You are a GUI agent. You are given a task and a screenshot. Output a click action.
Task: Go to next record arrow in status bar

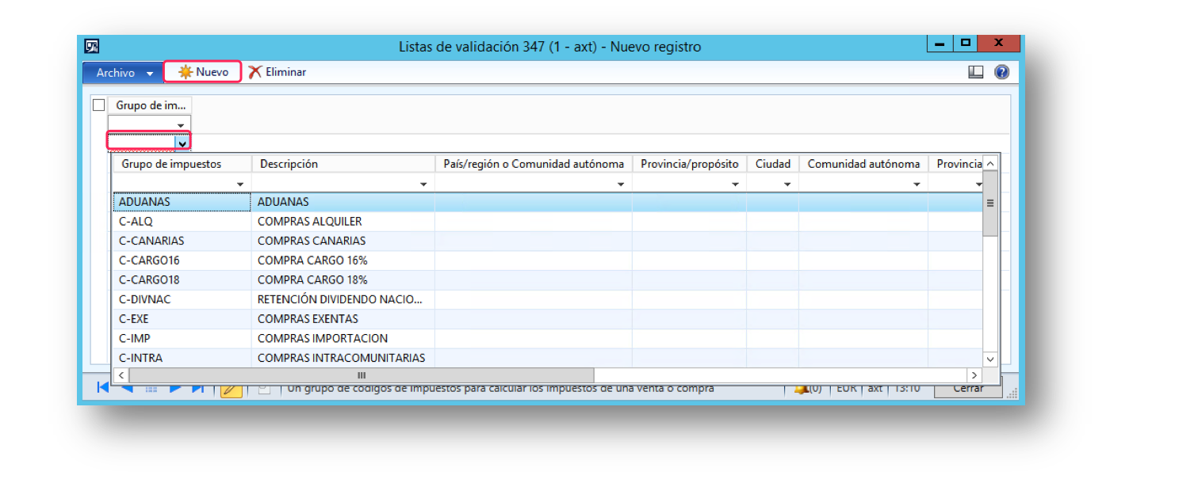pos(175,388)
